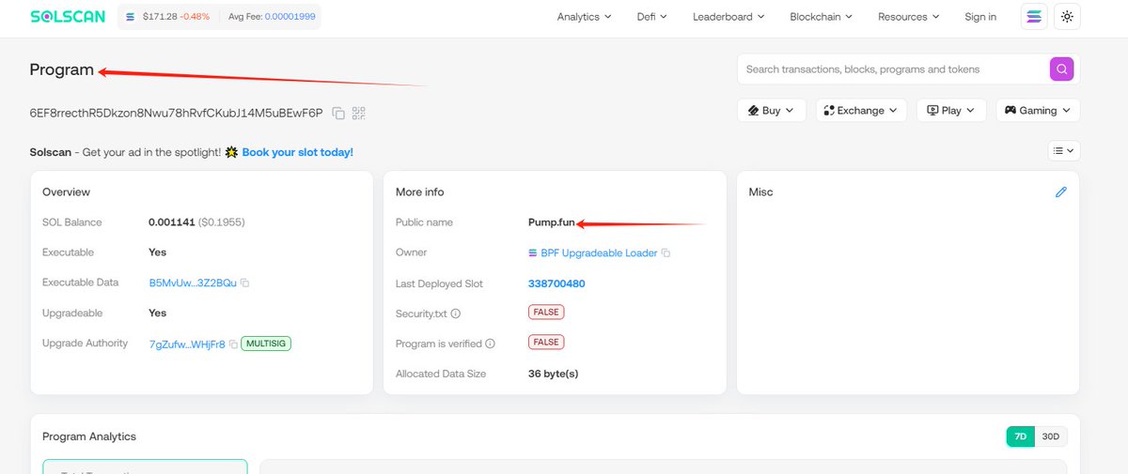Click Program Analytics heading
Viewport: 1128px width, 474px height.
point(89,436)
